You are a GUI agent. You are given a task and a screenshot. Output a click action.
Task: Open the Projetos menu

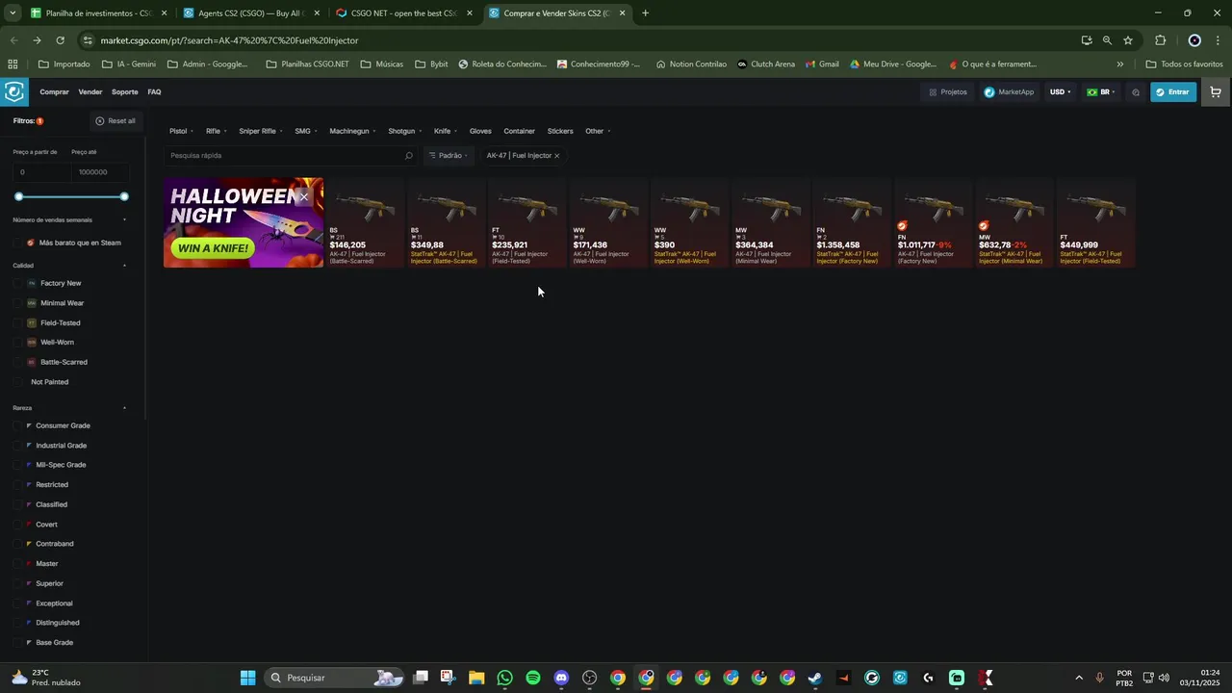[948, 92]
